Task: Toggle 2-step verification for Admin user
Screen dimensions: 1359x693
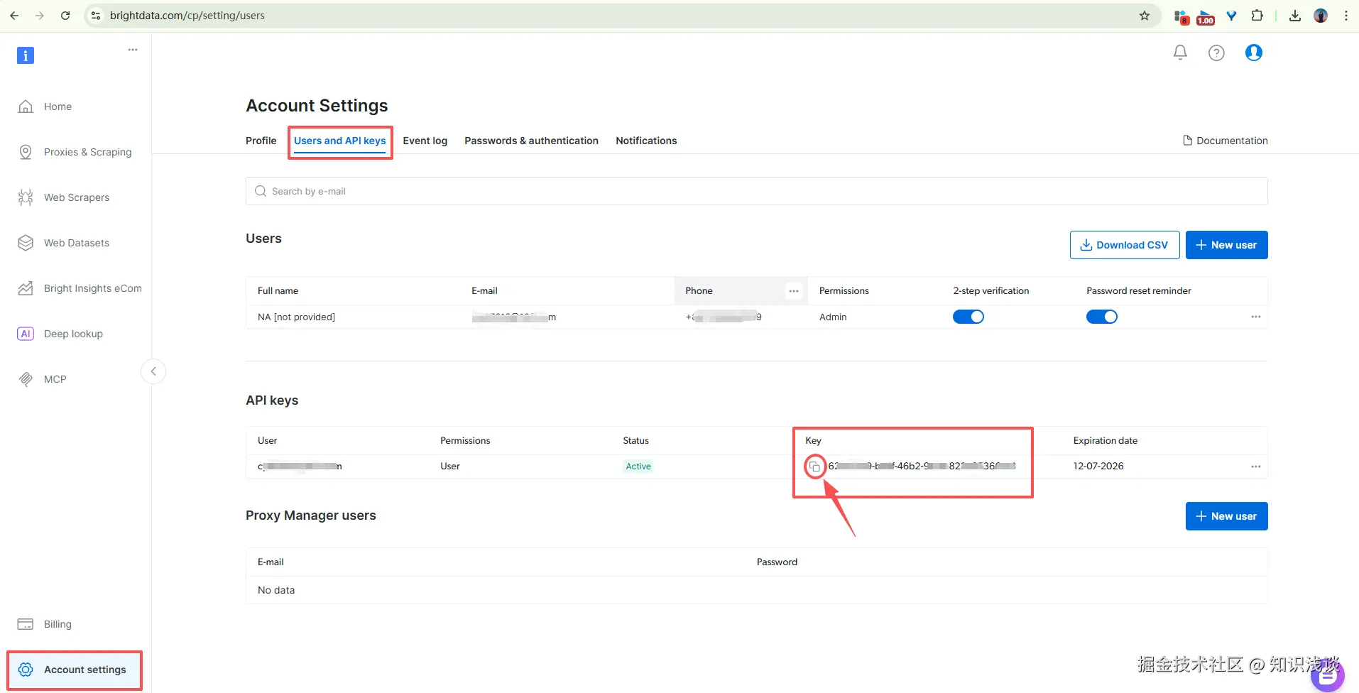Action: pyautogui.click(x=968, y=317)
